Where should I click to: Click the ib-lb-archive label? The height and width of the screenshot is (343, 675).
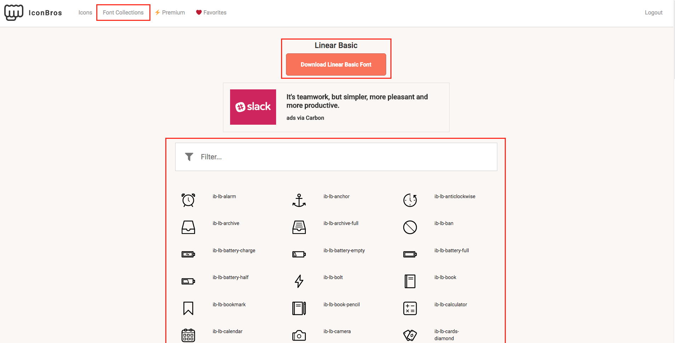tap(226, 223)
